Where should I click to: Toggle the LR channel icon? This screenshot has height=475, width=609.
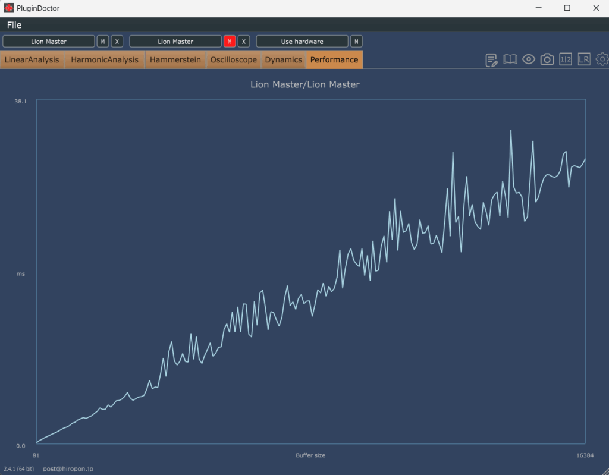584,59
